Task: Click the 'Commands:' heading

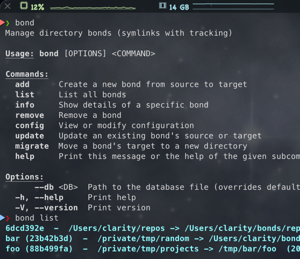Action: (27, 74)
